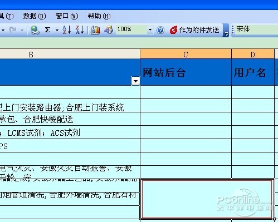Open column B autofilter dropdown arrow
This screenshot has height=222, width=278.
pos(135,81)
